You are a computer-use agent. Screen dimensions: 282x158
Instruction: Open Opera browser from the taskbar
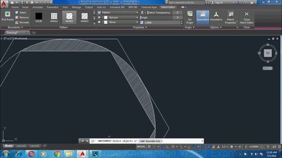point(31,154)
